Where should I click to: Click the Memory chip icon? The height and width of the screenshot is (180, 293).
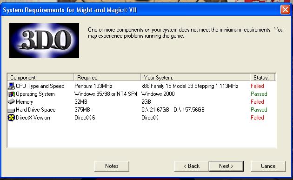pyautogui.click(x=12, y=102)
